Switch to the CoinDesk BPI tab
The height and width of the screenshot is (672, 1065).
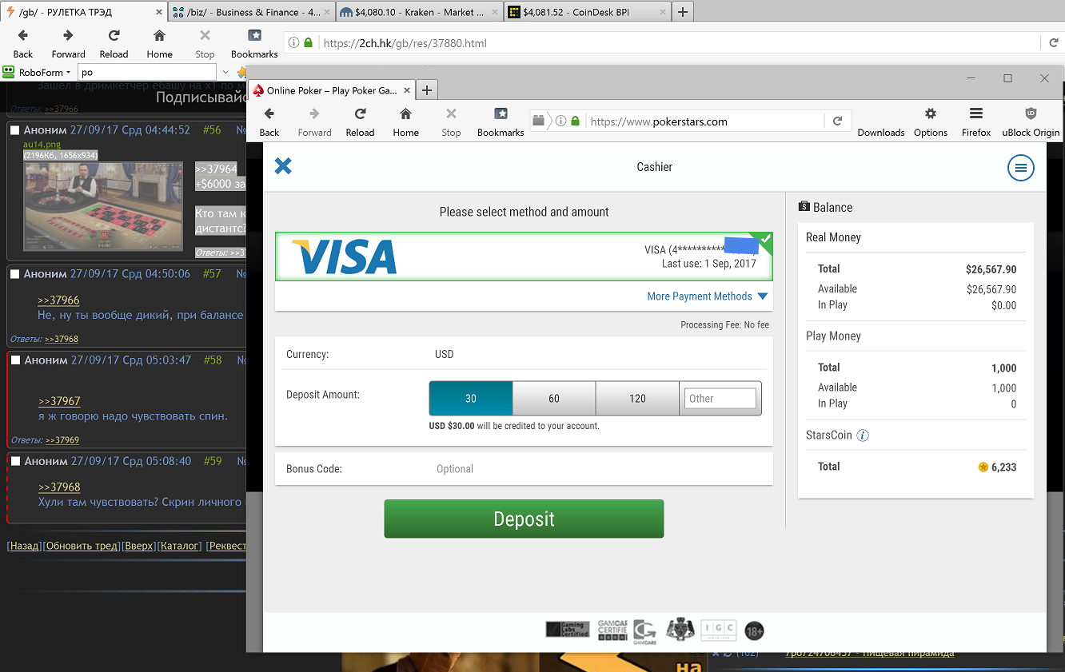[x=587, y=12]
